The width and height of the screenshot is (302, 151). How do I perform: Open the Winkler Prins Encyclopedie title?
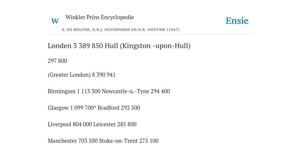click(100, 17)
